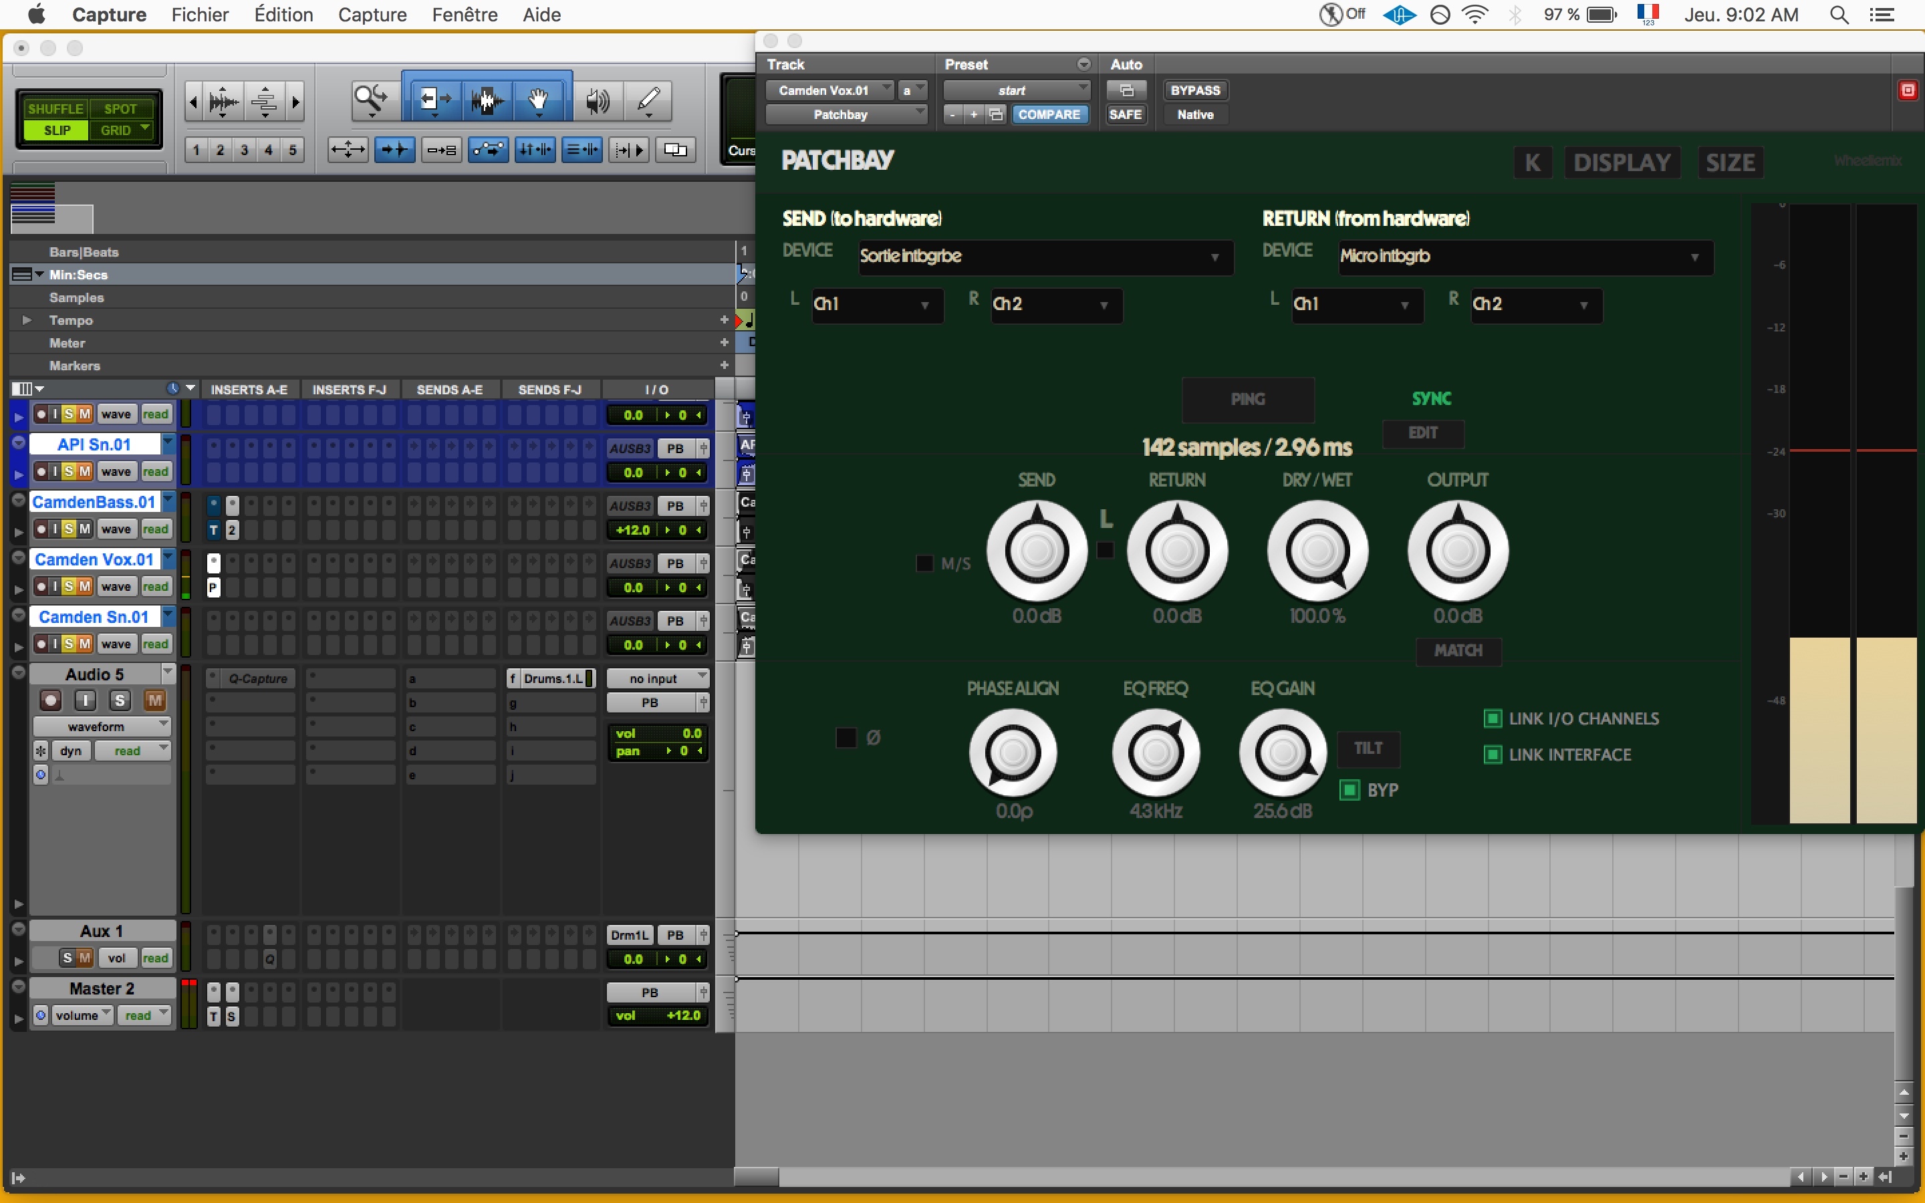Image resolution: width=1925 pixels, height=1203 pixels.
Task: Click the EQ TILT button
Action: [x=1368, y=749]
